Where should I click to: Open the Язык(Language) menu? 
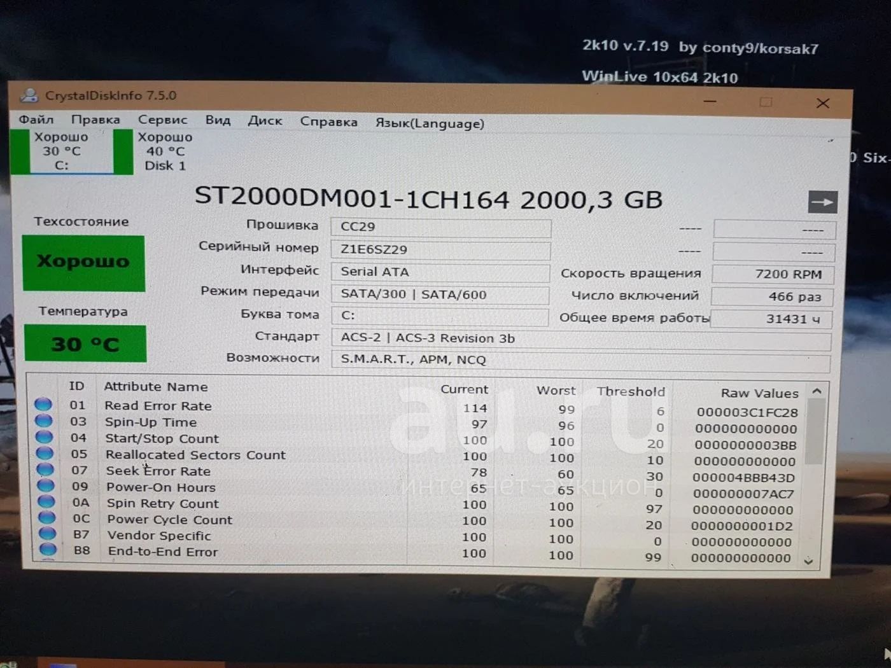pos(430,123)
